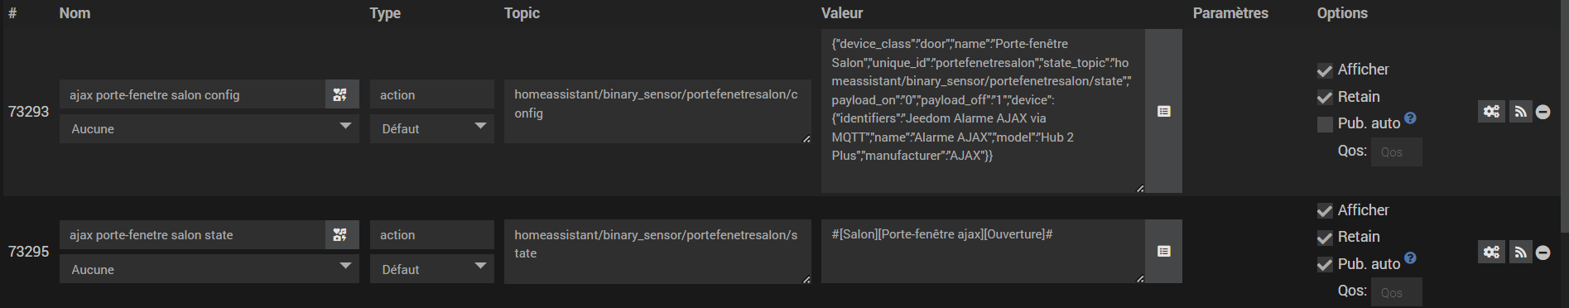Viewport: 1569px width, 308px height.
Task: Uncheck Retain for the salon state command
Action: 1325,238
